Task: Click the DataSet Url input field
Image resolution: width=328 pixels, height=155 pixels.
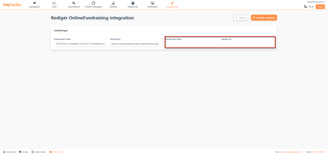Action: [247, 44]
